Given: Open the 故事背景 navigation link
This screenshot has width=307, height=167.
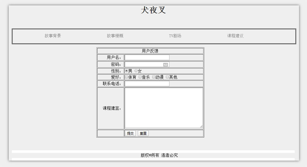Looking at the screenshot, I should point(53,36).
